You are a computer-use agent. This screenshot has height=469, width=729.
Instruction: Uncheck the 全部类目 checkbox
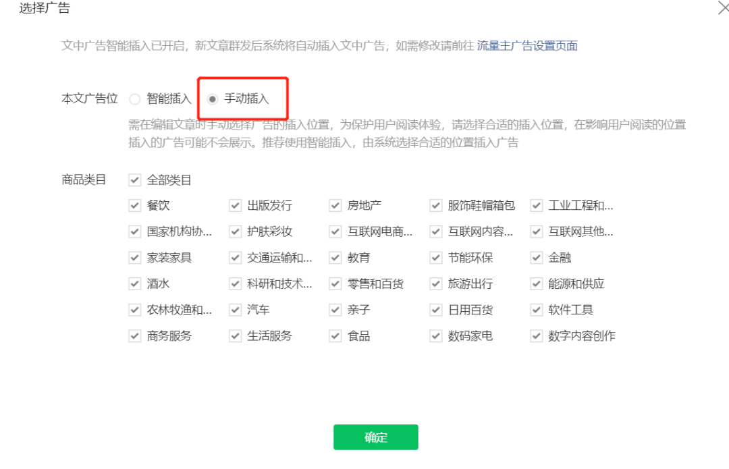coord(134,180)
